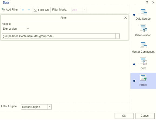This screenshot has height=121, width=156.
Task: Click the Add Filter funnel icon
Action: click(4, 10)
